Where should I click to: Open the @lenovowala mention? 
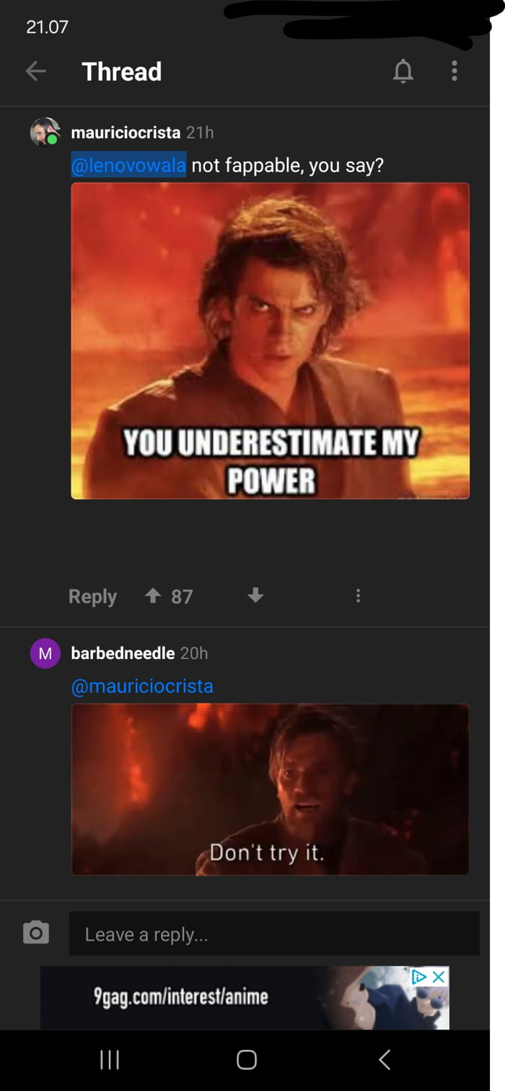(129, 165)
